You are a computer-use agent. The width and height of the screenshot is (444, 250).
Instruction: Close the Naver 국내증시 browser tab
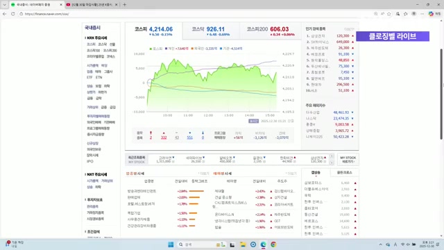[x=61, y=5]
